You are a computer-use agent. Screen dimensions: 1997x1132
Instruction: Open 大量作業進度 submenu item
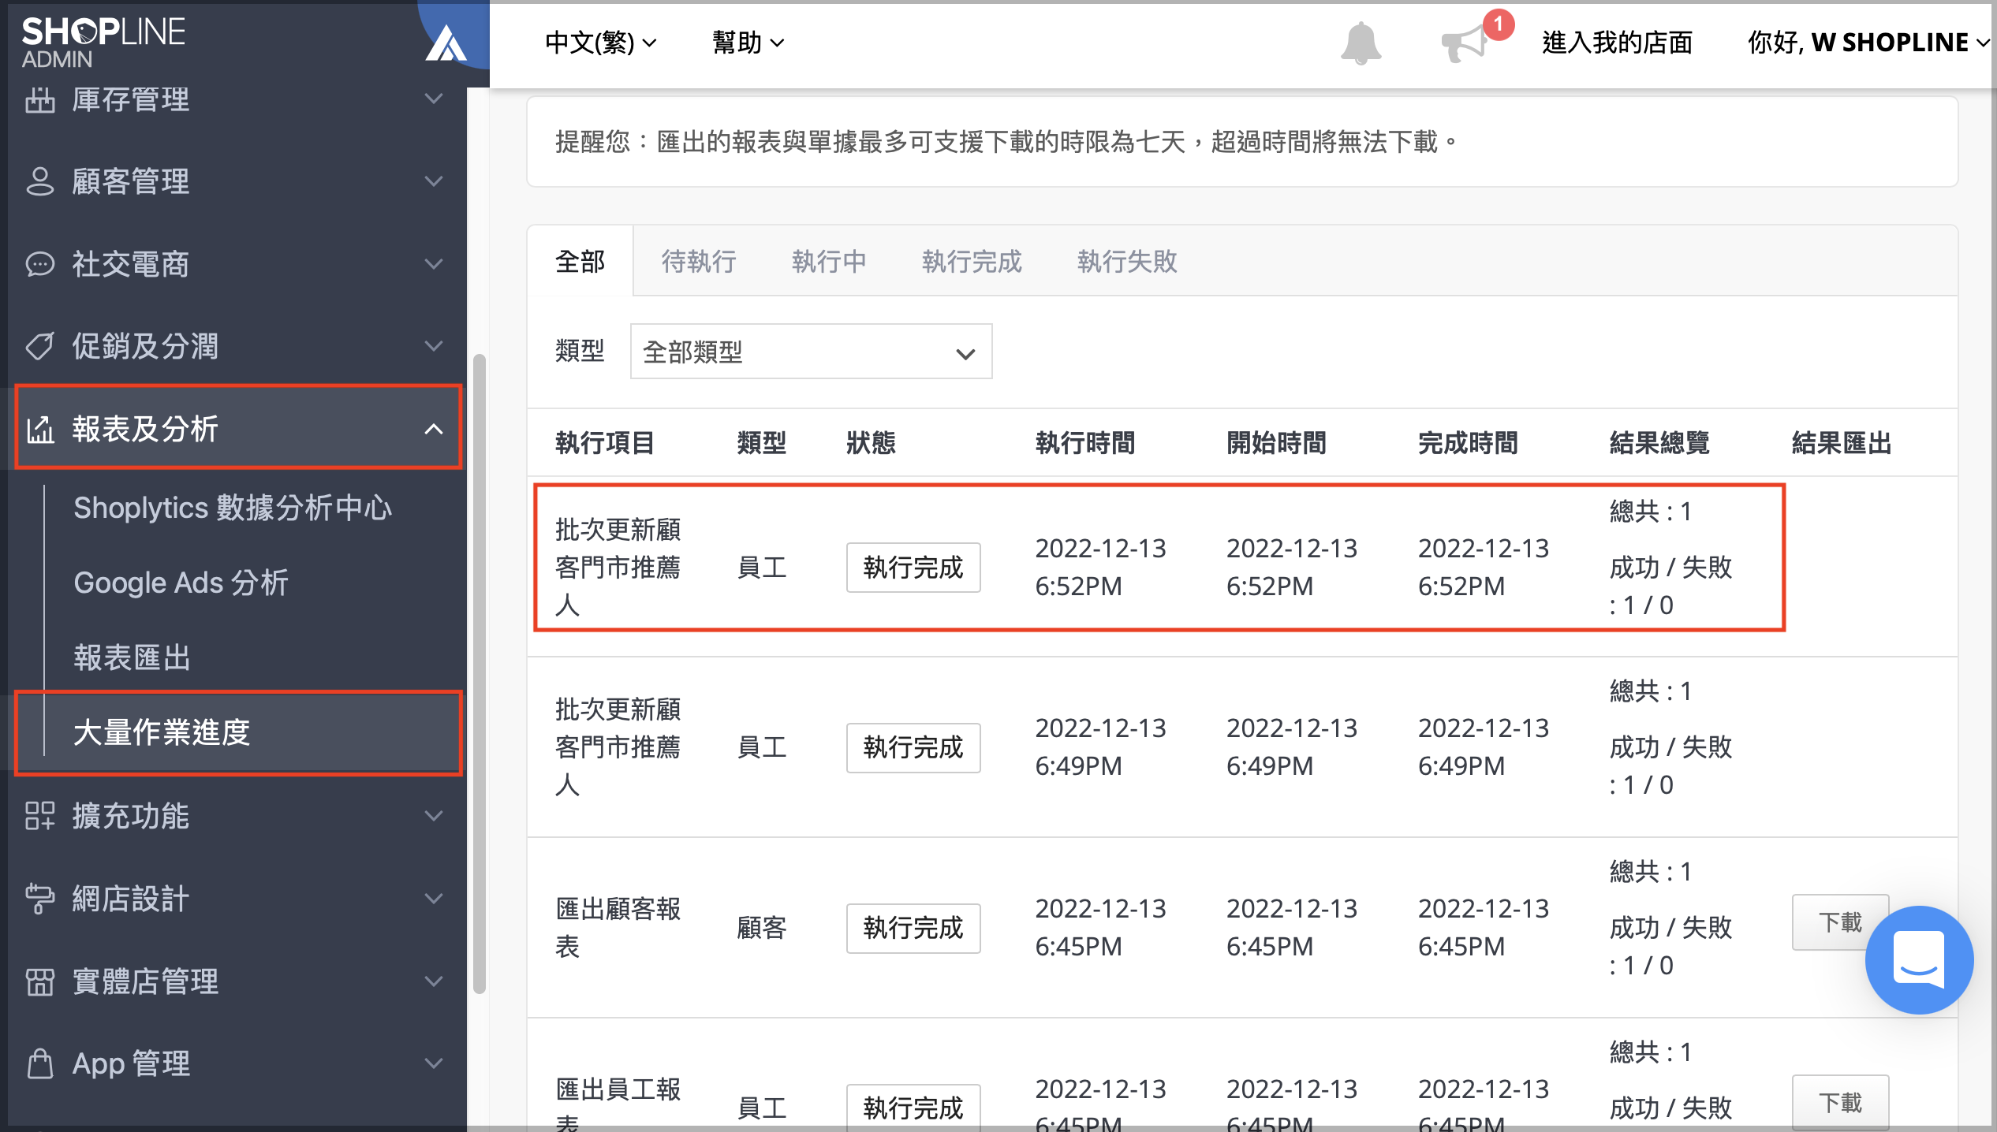coord(238,733)
